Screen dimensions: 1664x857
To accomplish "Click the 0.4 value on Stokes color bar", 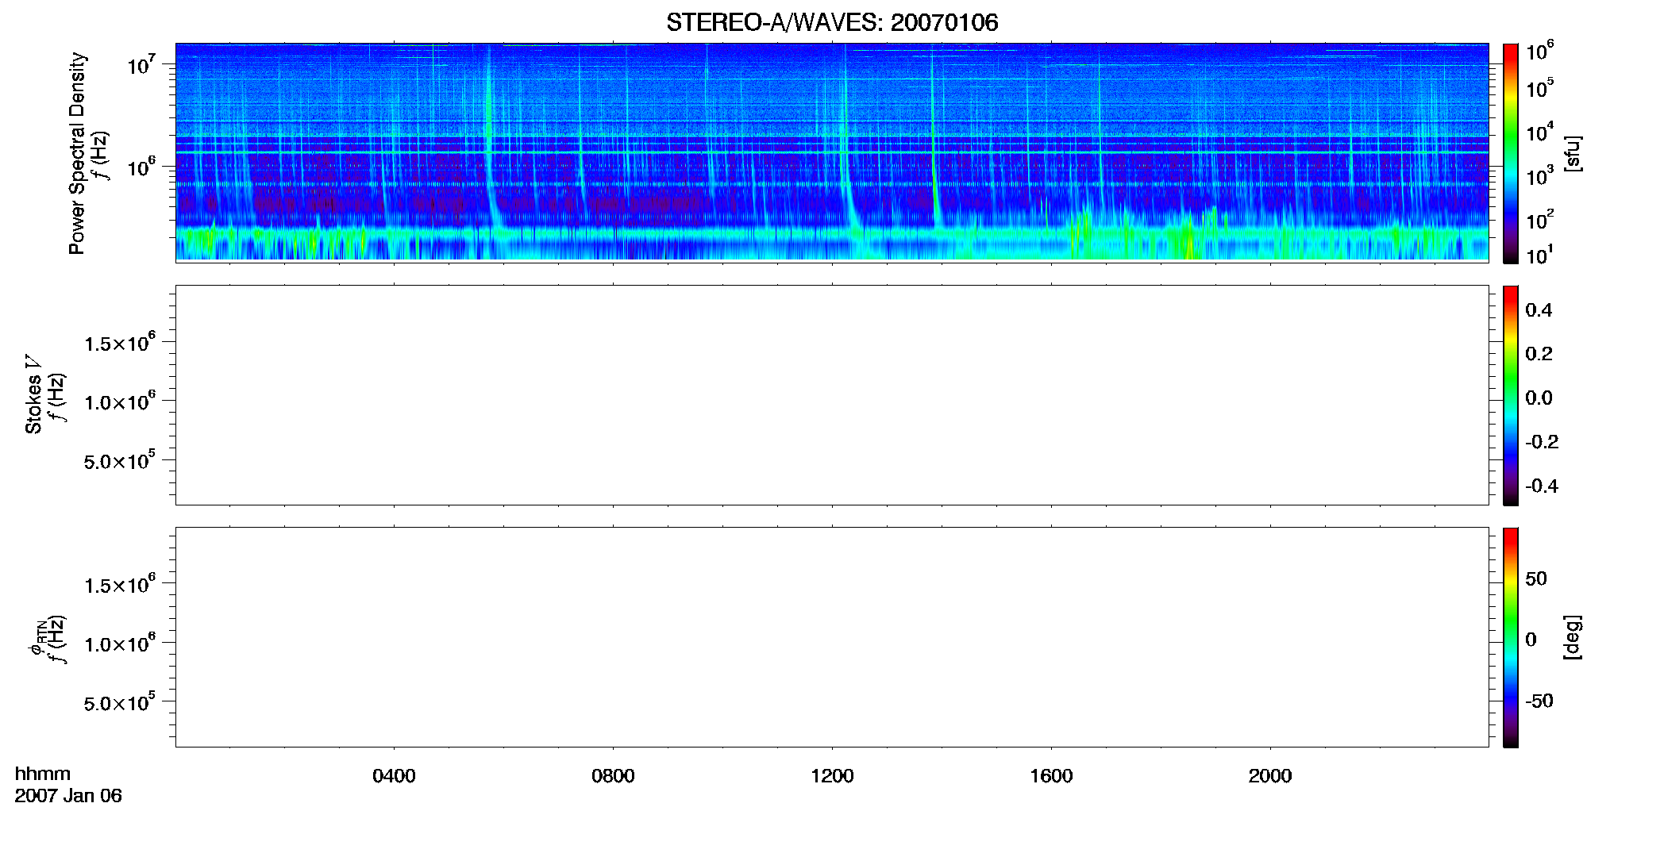I will tap(1539, 310).
